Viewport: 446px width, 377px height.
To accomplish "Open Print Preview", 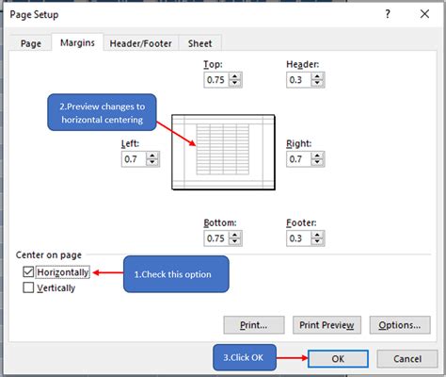I will (327, 325).
